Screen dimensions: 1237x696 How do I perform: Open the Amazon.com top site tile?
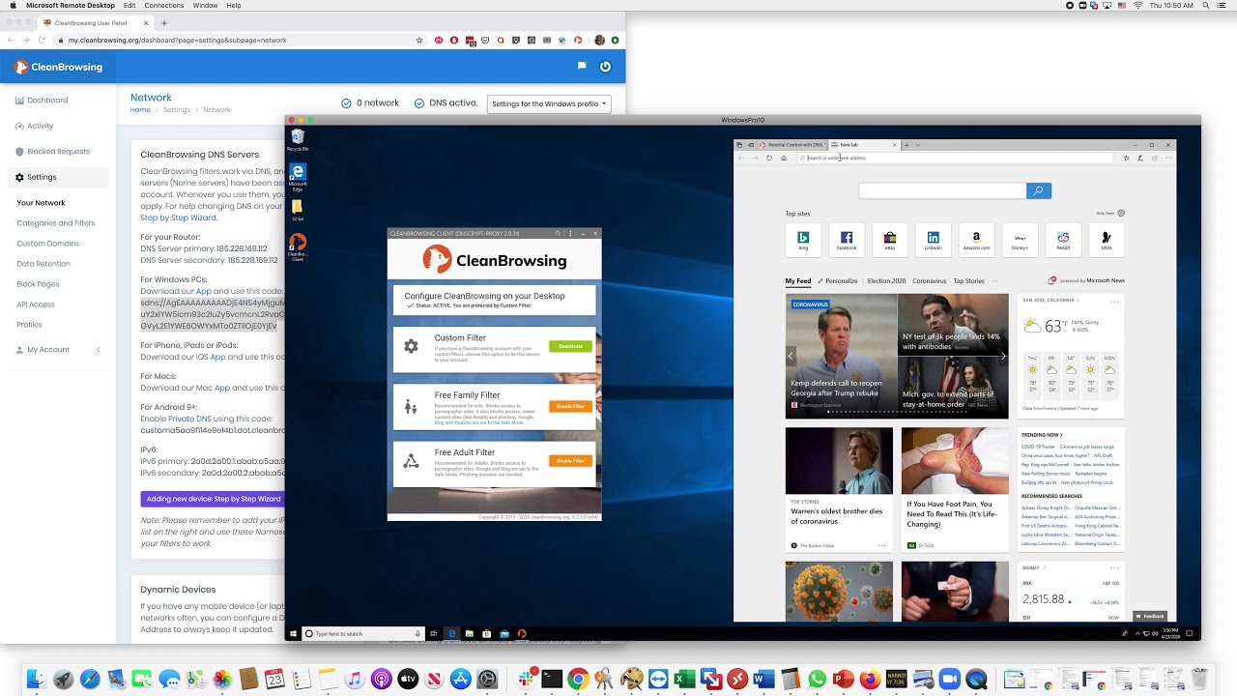[x=976, y=240]
